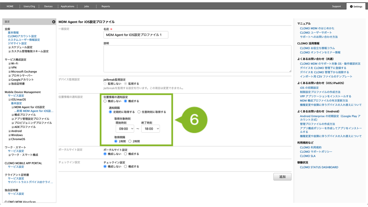Select 構成しない for 位置情報の通知設定
Image resolution: width=368 pixels, height=207 pixels.
pyautogui.click(x=105, y=101)
